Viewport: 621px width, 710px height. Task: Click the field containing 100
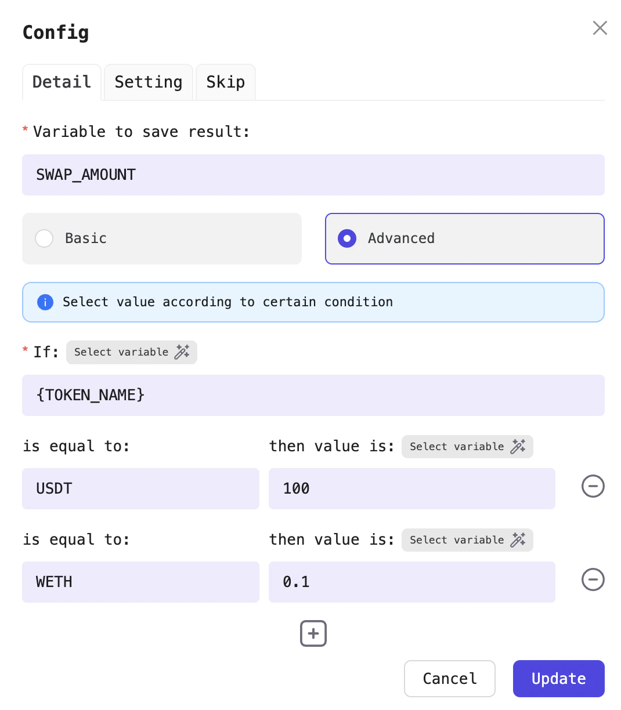[411, 488]
